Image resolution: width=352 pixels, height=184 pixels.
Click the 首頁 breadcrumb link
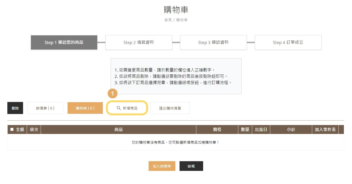167,20
